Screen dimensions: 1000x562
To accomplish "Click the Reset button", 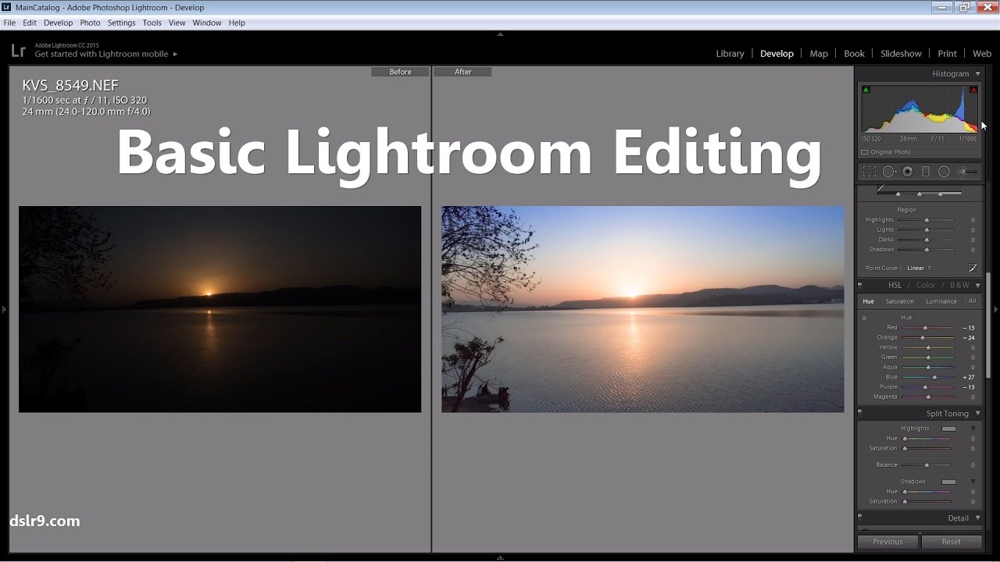I will tap(951, 542).
